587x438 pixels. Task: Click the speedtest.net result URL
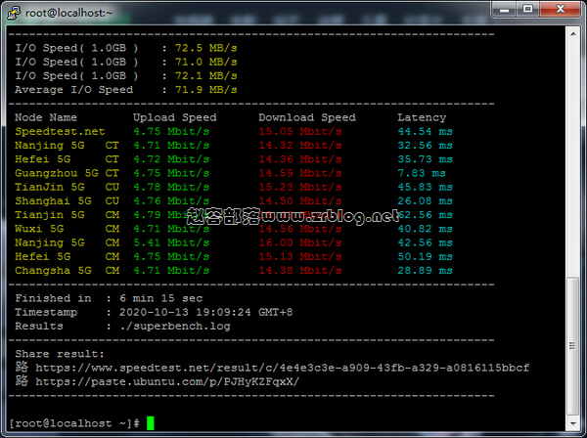[282, 368]
